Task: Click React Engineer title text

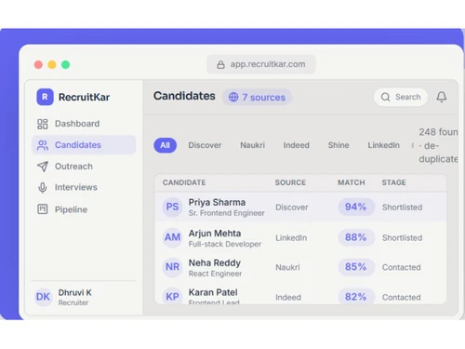Action: pyautogui.click(x=215, y=274)
